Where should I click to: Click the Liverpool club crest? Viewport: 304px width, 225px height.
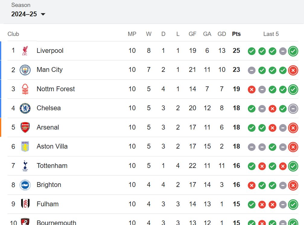click(25, 51)
